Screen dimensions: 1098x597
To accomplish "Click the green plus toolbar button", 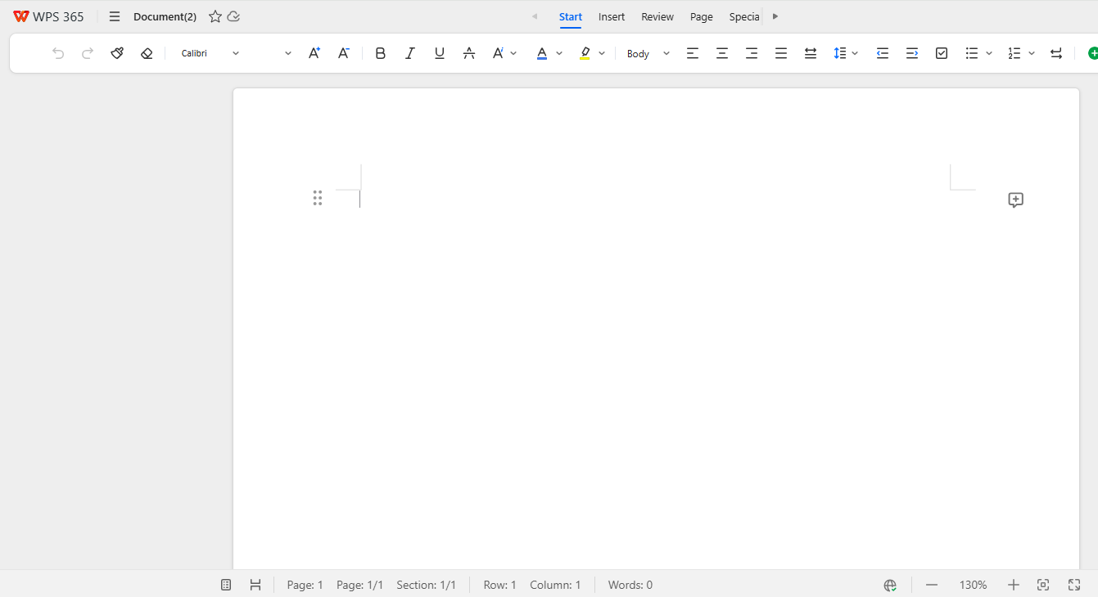I will pos(1093,53).
